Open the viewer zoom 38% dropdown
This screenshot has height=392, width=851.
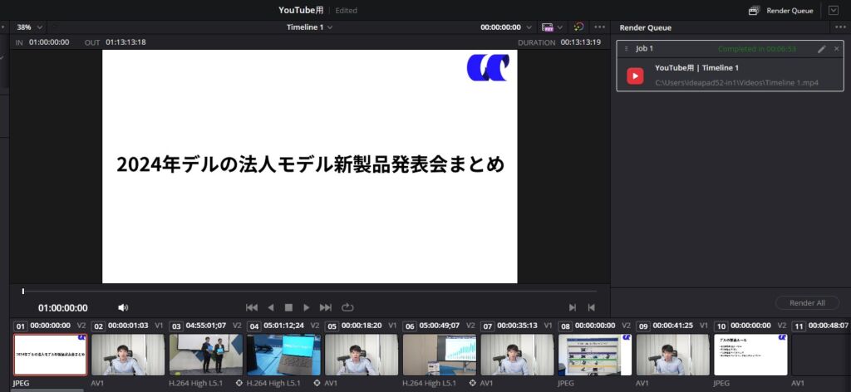click(x=29, y=27)
